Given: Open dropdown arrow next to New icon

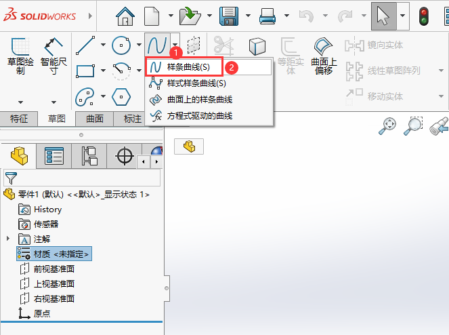Looking at the screenshot, I should pos(171,16).
